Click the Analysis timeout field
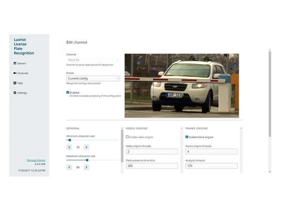The image size is (282, 211). (x=211, y=166)
